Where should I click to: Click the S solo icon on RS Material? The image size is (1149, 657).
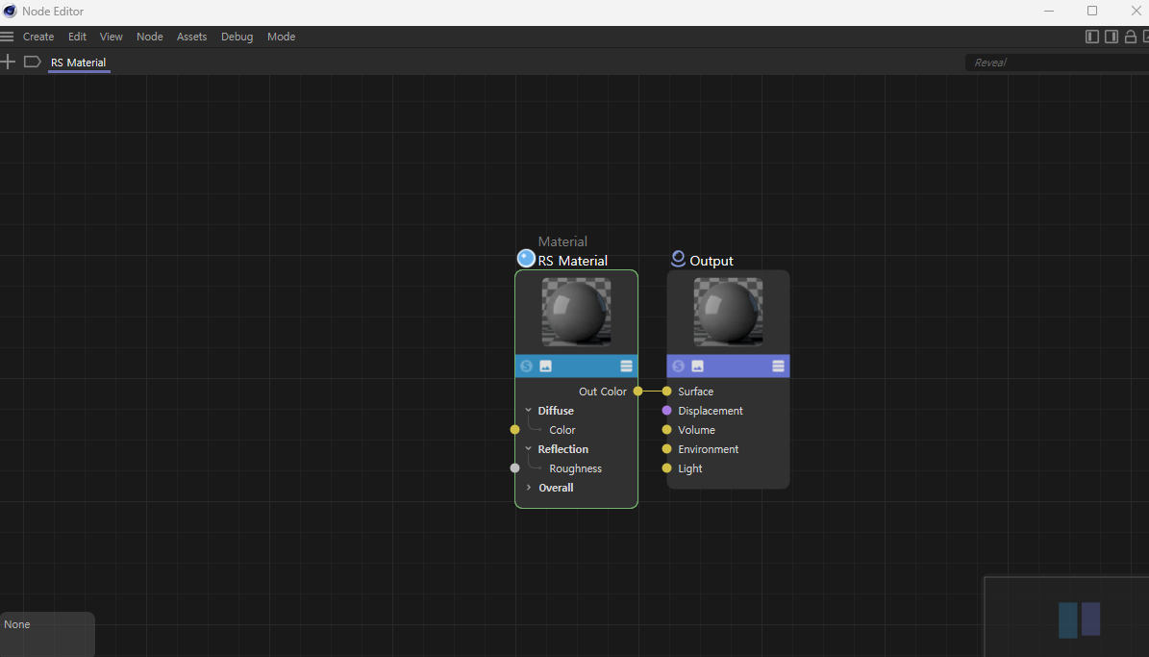tap(526, 366)
